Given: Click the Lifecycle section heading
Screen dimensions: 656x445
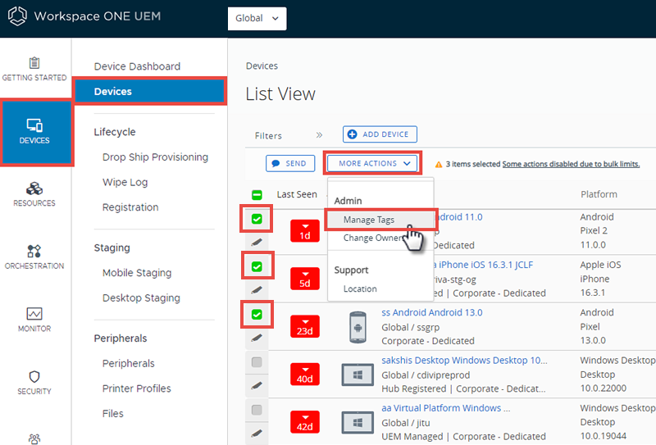Looking at the screenshot, I should pos(115,132).
